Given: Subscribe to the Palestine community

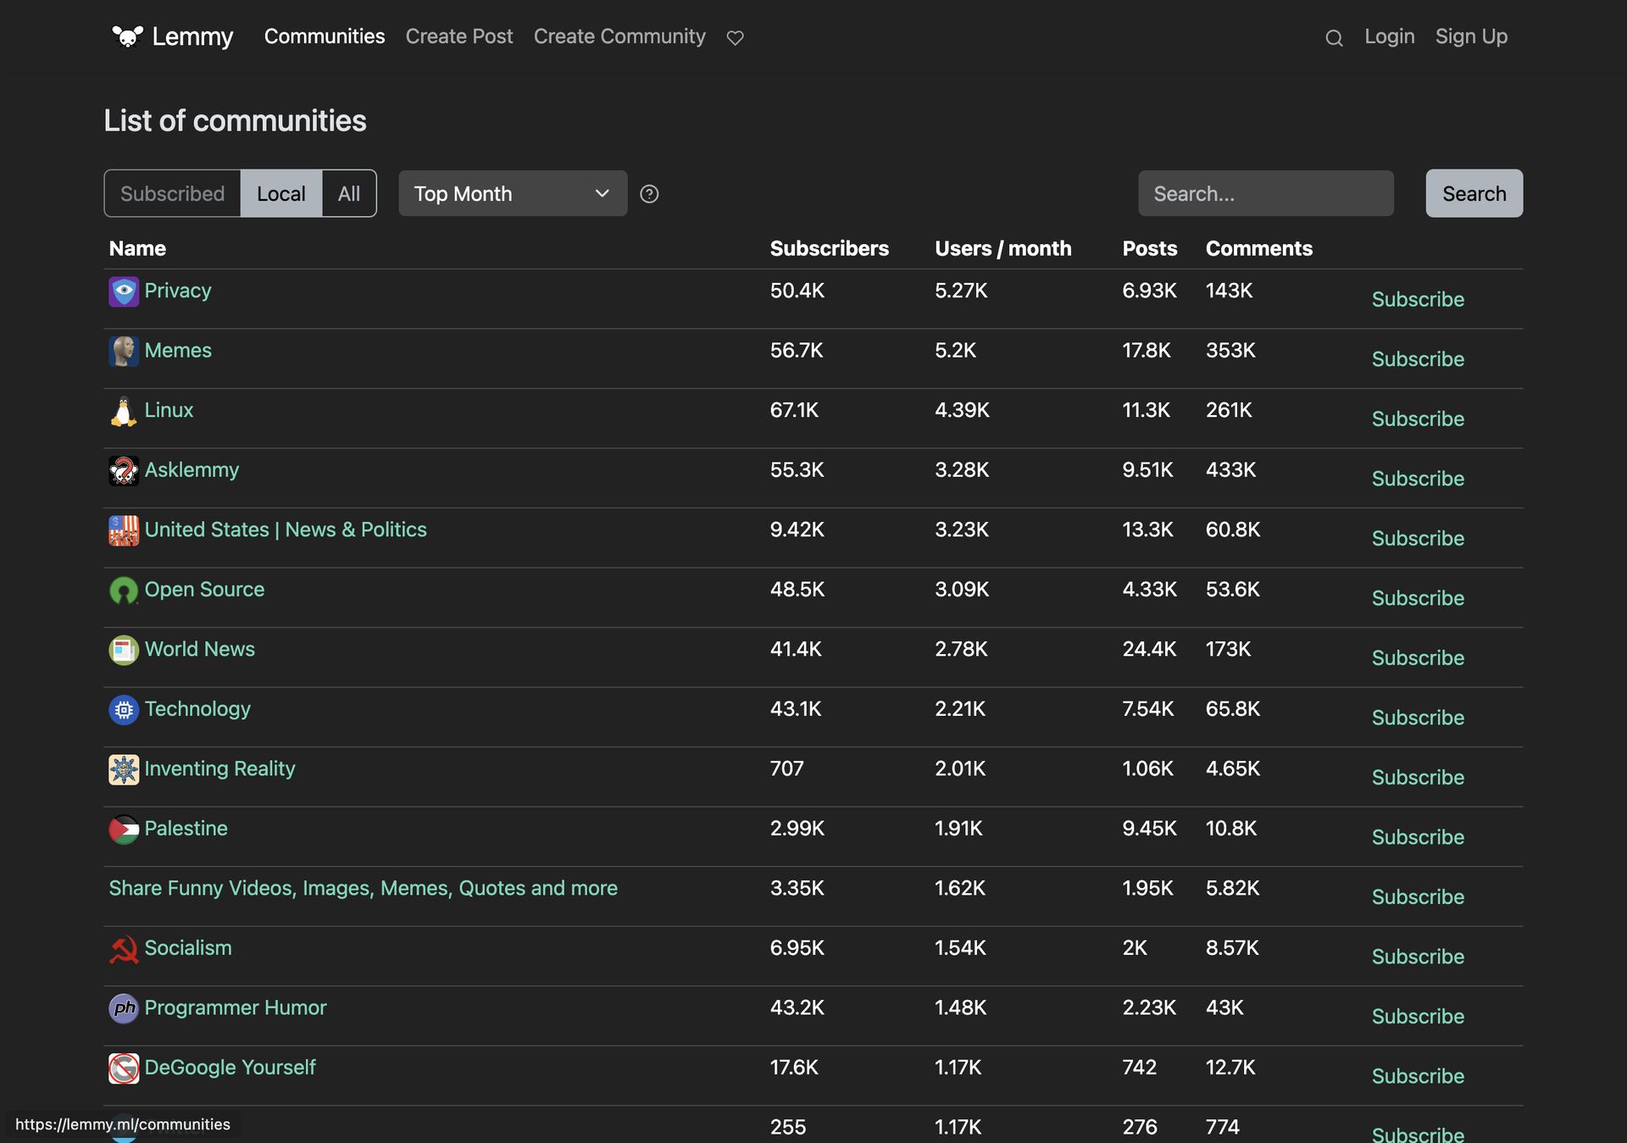Looking at the screenshot, I should [x=1418, y=837].
